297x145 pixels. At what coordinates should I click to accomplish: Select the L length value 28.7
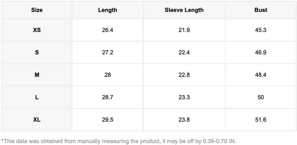tap(108, 97)
